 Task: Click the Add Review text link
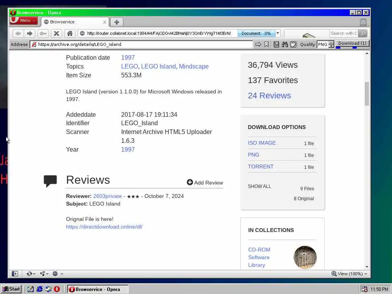(209, 183)
